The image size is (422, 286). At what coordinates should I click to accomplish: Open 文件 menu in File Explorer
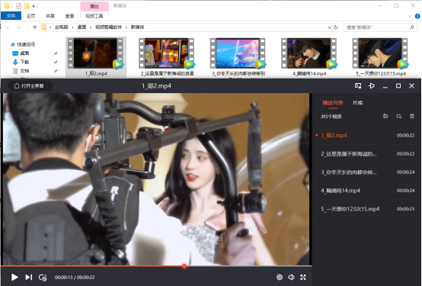[x=11, y=16]
